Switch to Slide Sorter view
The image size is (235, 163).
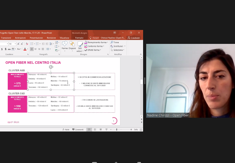pyautogui.click(x=95, y=129)
